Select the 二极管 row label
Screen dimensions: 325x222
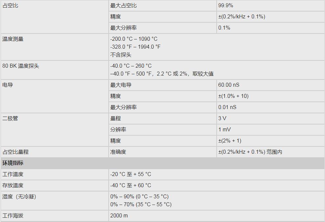click(x=10, y=119)
